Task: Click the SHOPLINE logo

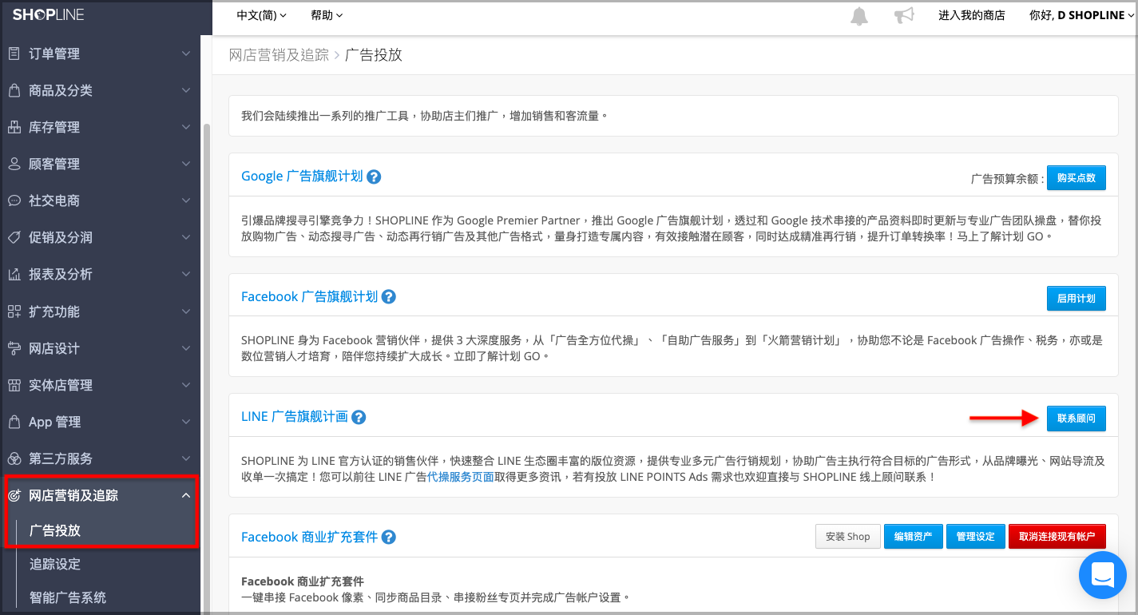Action: (48, 14)
